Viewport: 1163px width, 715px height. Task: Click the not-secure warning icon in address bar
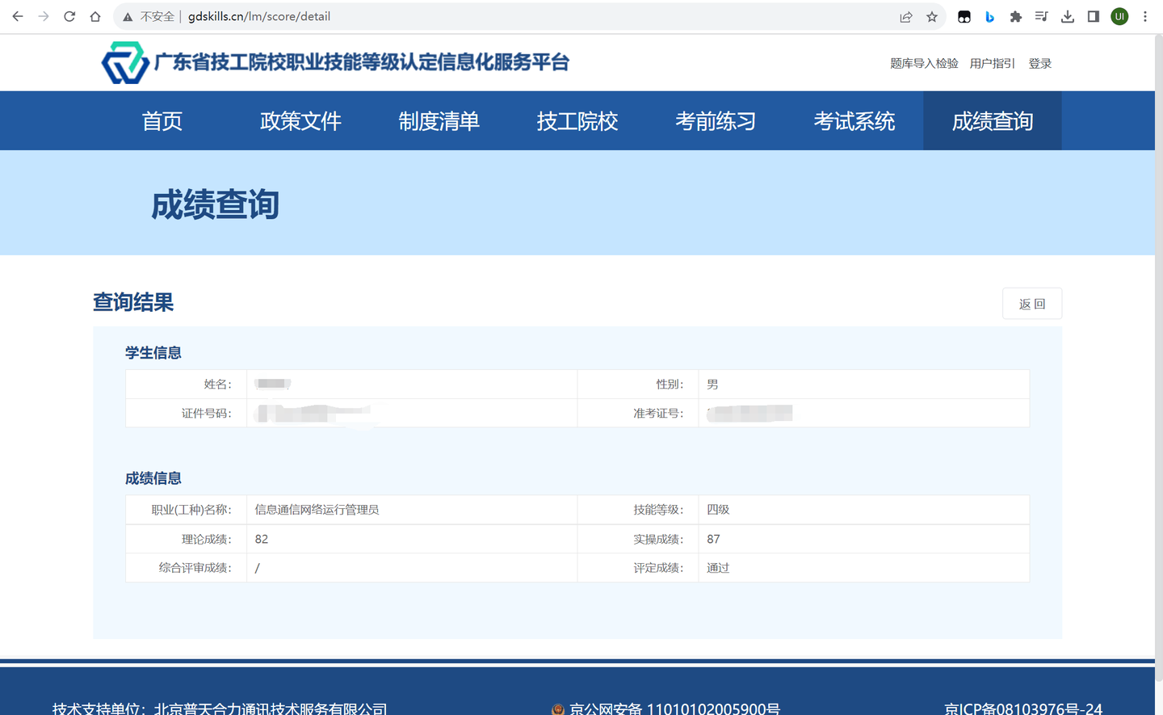coord(128,16)
